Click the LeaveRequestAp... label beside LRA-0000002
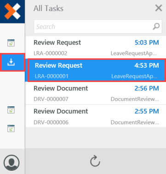The image size is (166, 174). (134, 53)
